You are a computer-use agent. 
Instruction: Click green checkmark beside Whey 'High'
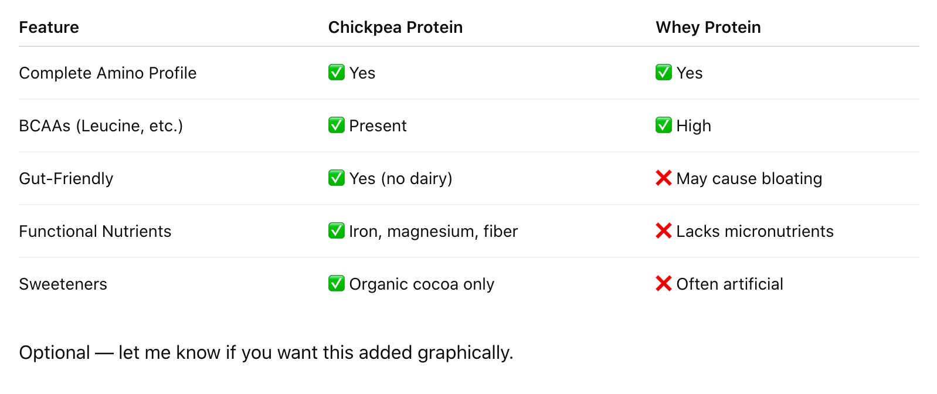[663, 125]
